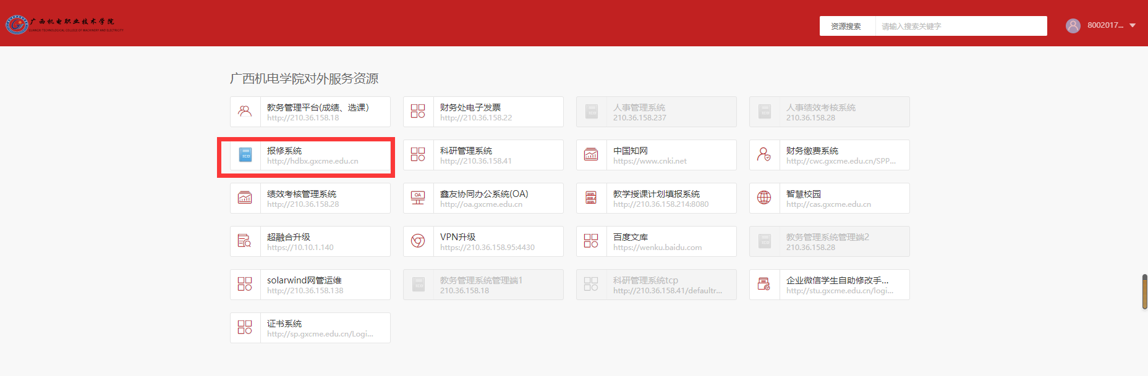Click the college logo in header

(x=65, y=25)
